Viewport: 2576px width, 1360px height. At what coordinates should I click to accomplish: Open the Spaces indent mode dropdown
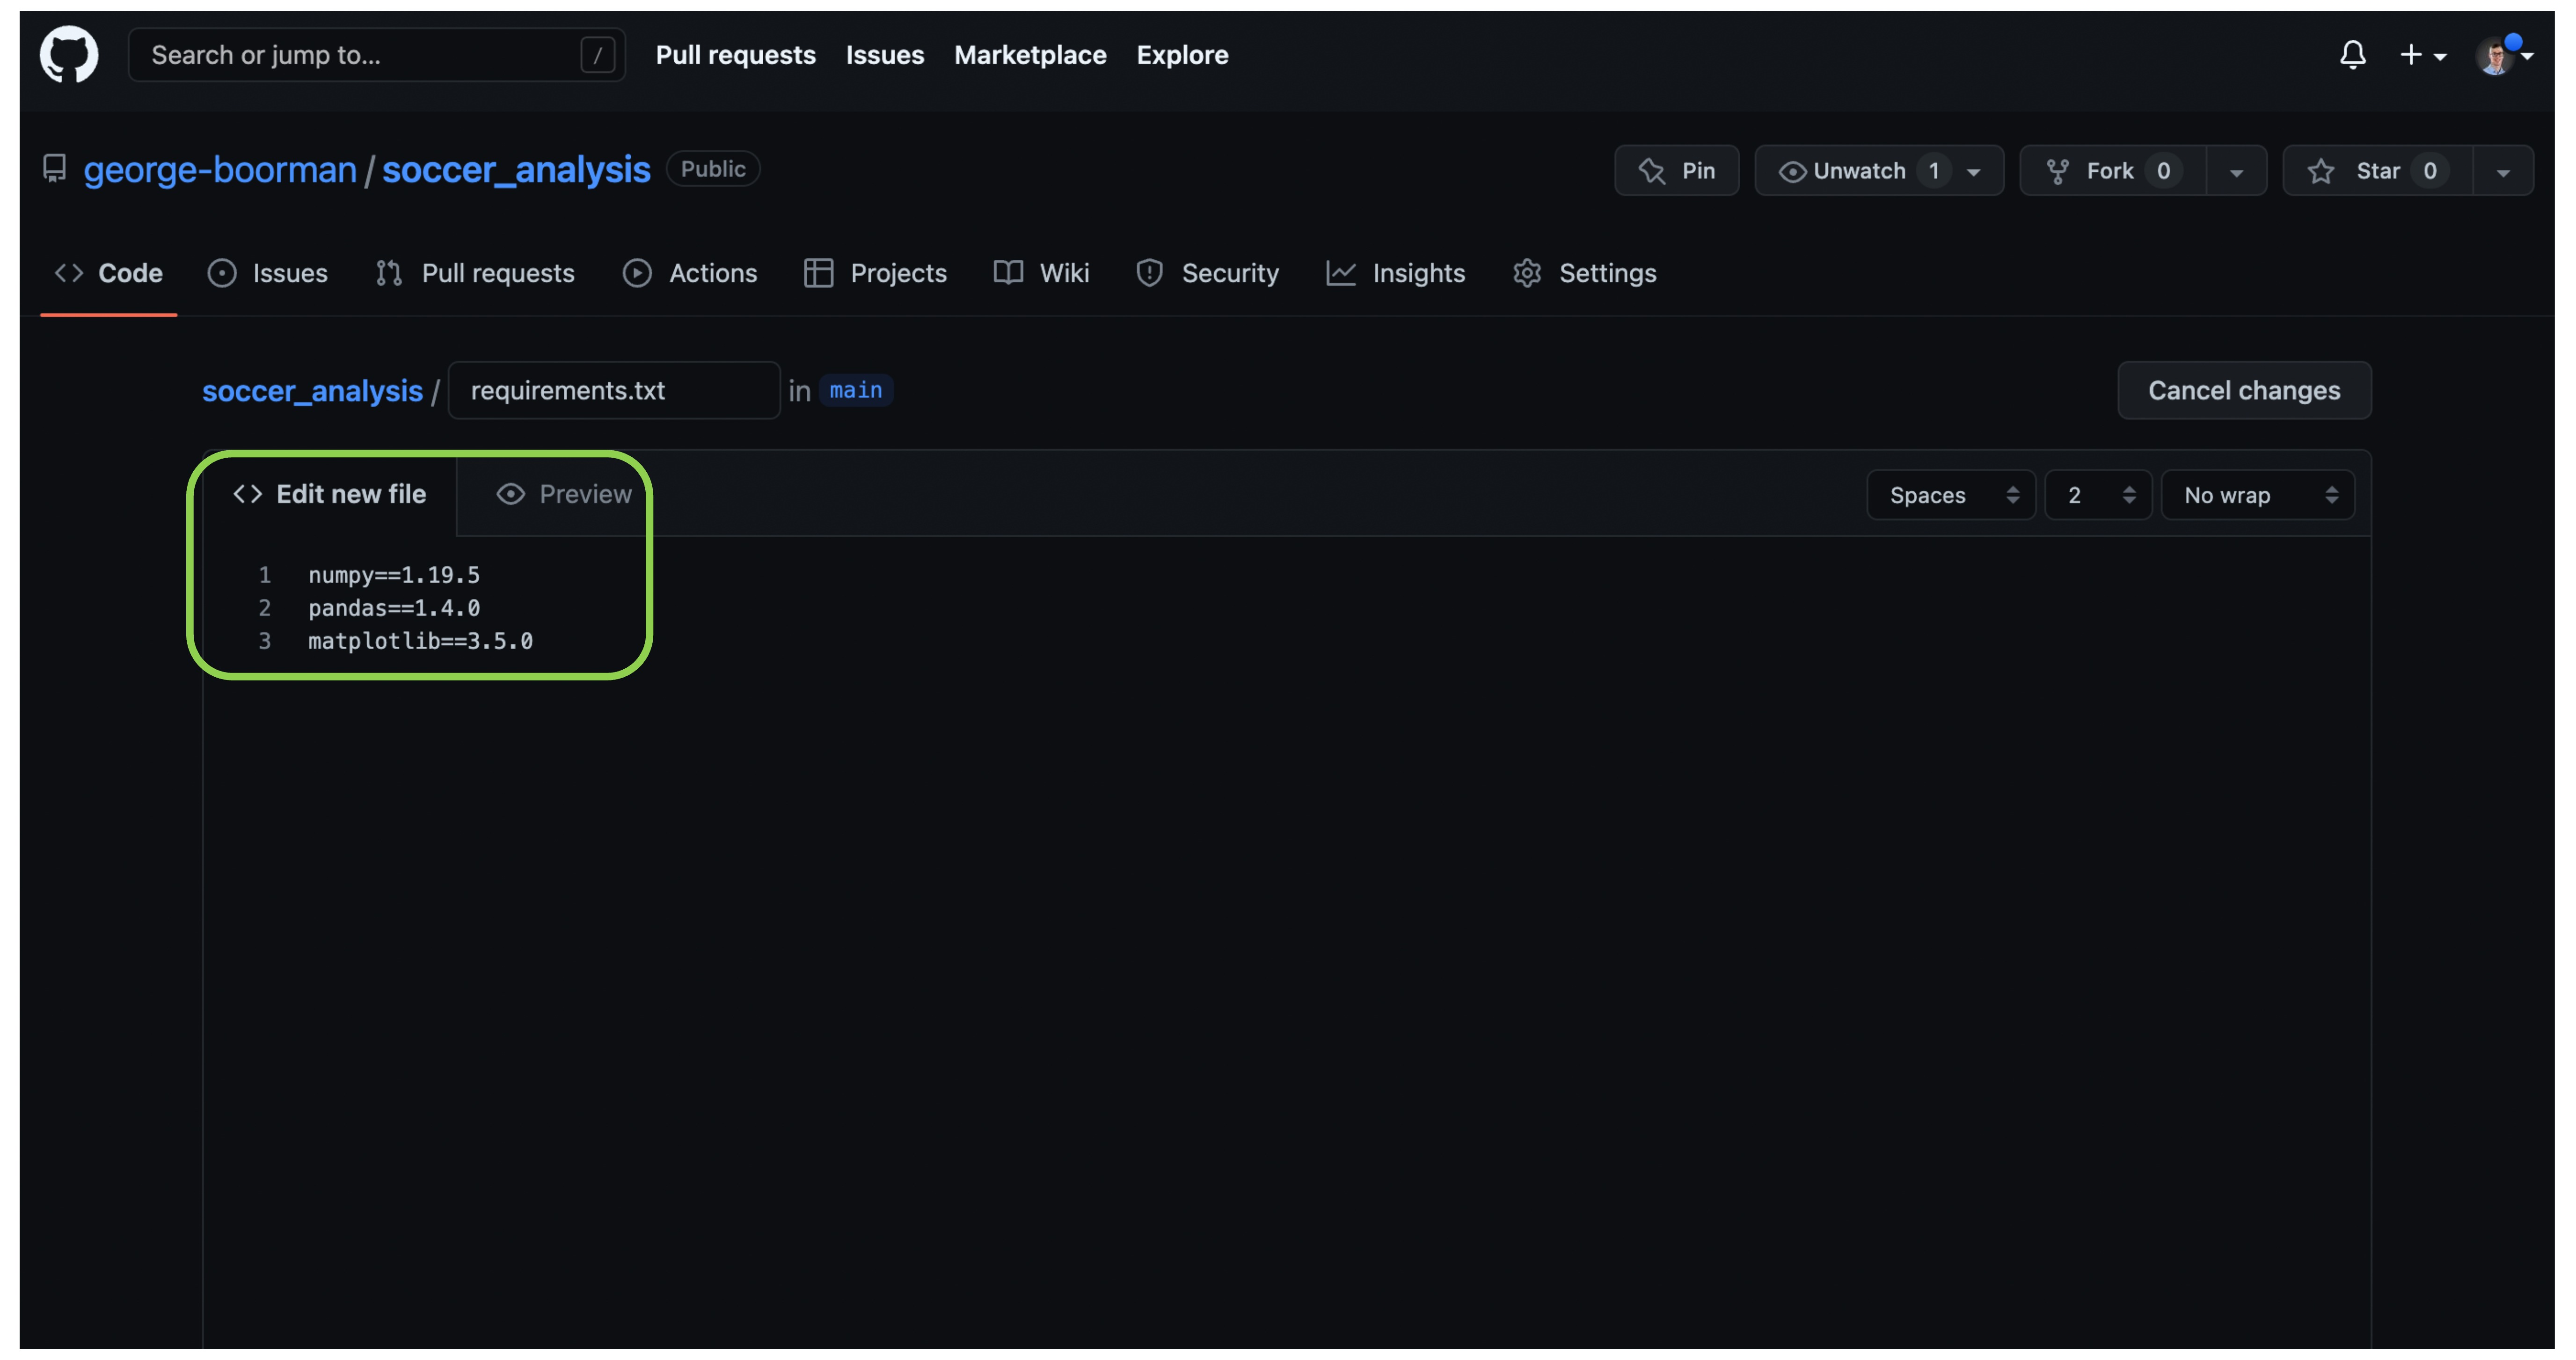click(x=1950, y=495)
